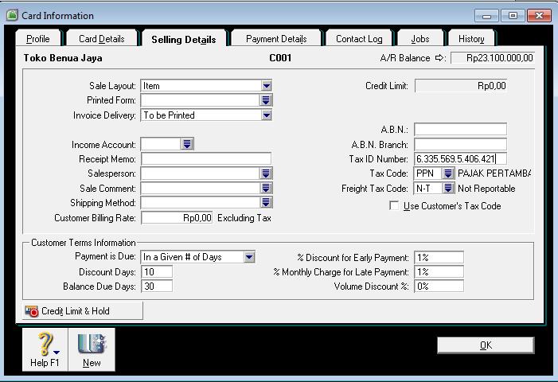
Task: Click the Help F1 question mark icon
Action: [x=45, y=344]
